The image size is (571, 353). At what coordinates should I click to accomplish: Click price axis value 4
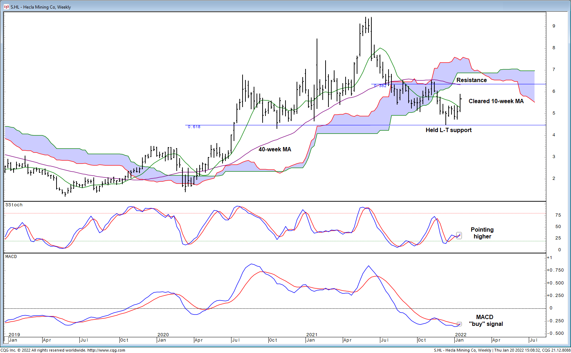point(554,135)
